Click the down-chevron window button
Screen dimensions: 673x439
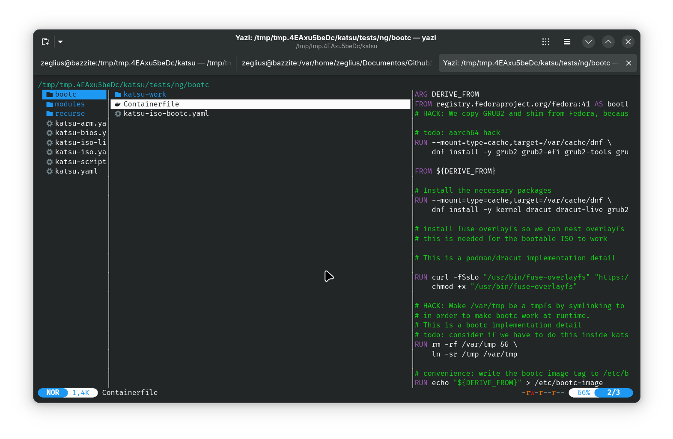588,41
